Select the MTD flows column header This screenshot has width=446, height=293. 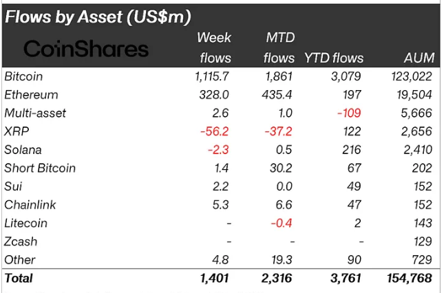pos(279,47)
